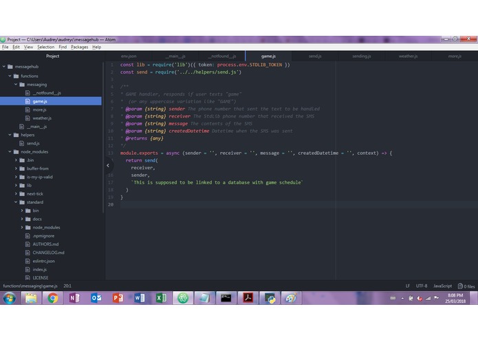Expand the buffer-from folder
Image resolution: width=478 pixels, height=340 pixels.
(16, 169)
